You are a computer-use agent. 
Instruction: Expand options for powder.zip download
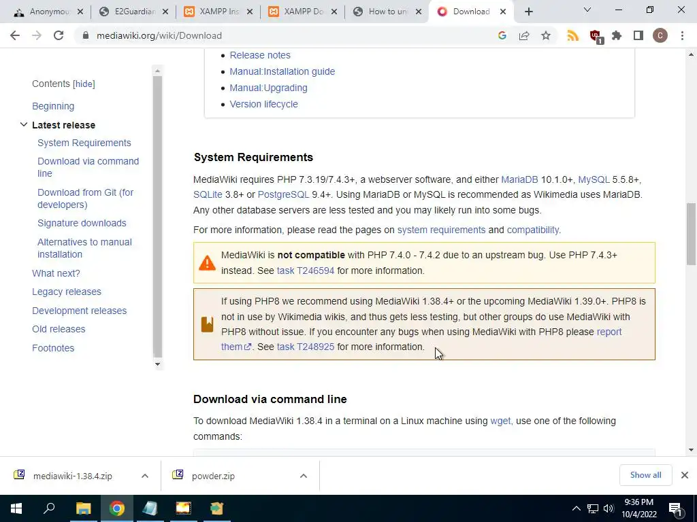(x=304, y=476)
